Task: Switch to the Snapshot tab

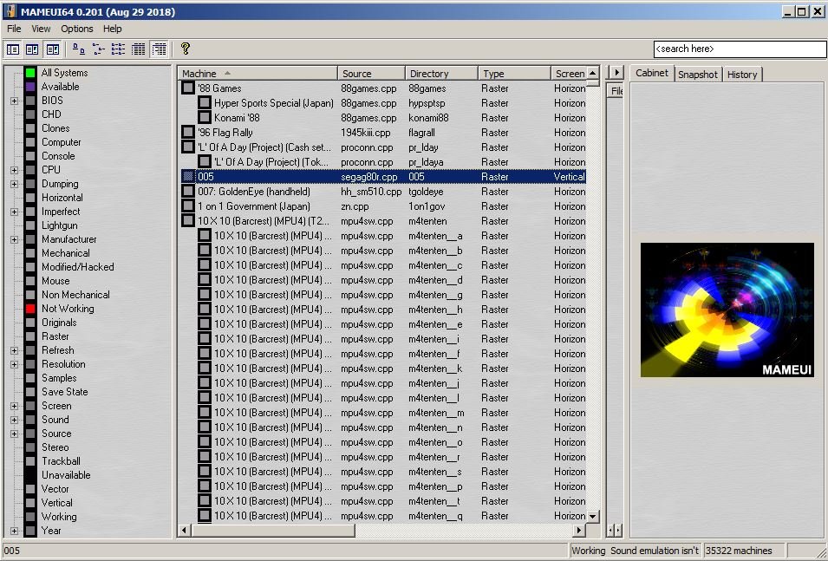Action: point(698,75)
